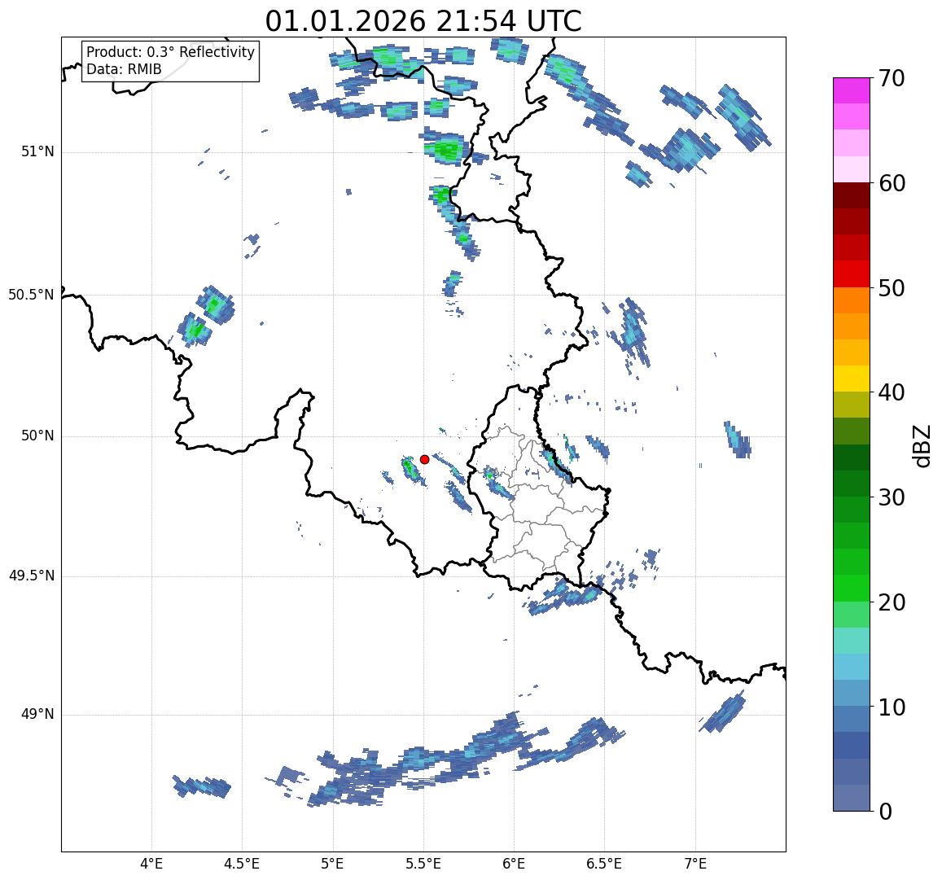
Task: Pick the dark maroon swatch just below 60
Action: 852,195
